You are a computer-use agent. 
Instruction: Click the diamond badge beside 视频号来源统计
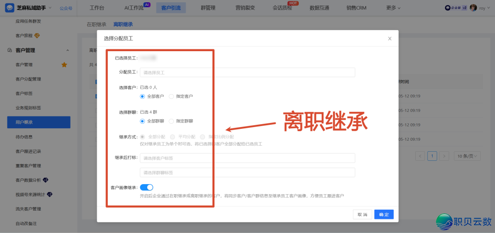(49, 194)
